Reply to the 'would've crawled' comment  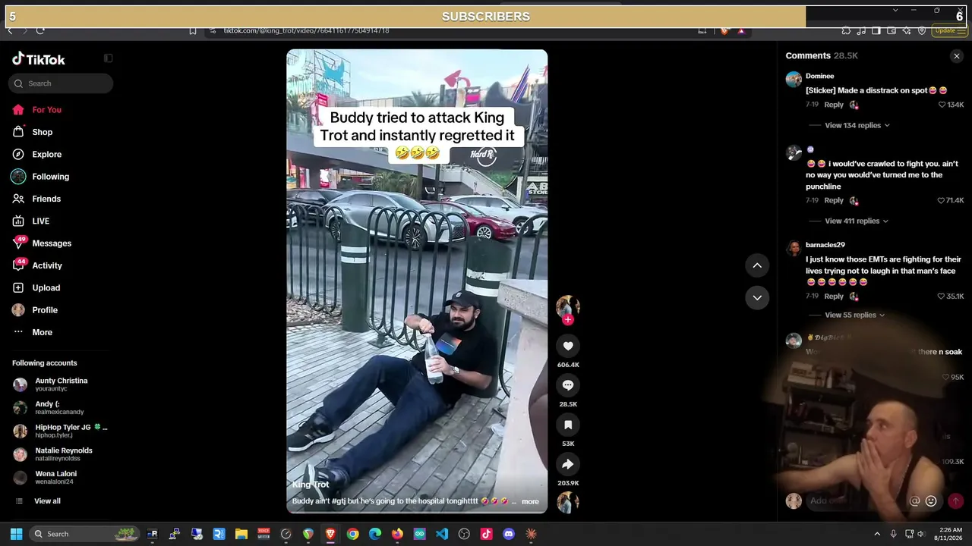834,200
